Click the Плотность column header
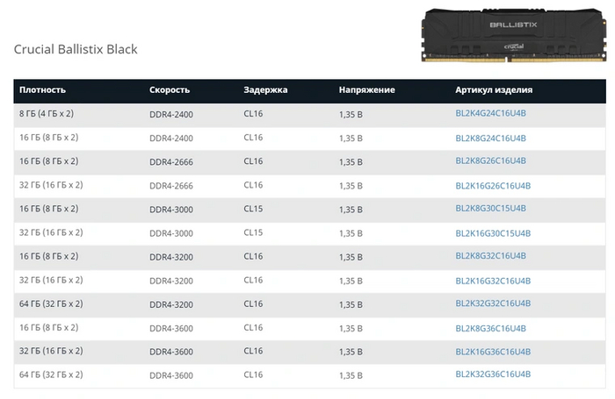Image resolution: width=615 pixels, height=399 pixels. (x=42, y=90)
